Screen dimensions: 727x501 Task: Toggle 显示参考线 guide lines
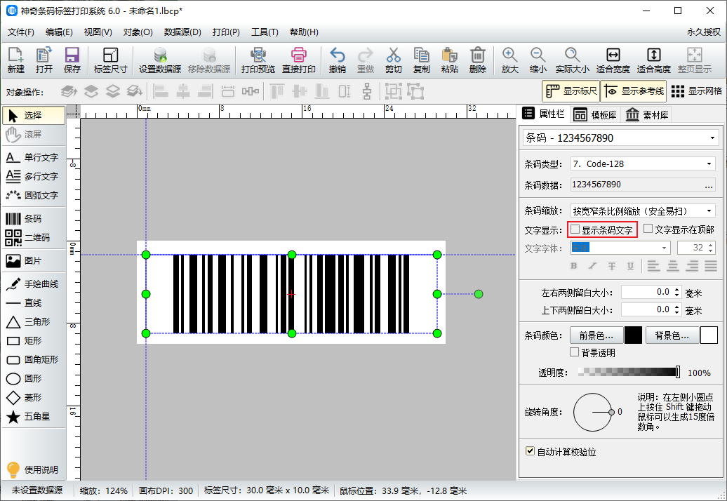tap(634, 91)
